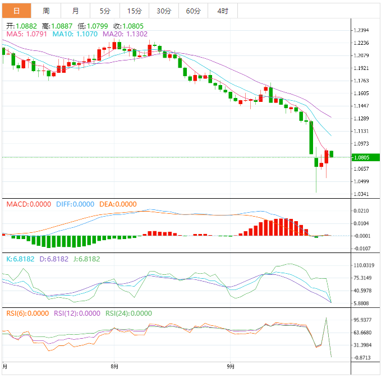Click the MA10 moving average label

click(x=75, y=34)
